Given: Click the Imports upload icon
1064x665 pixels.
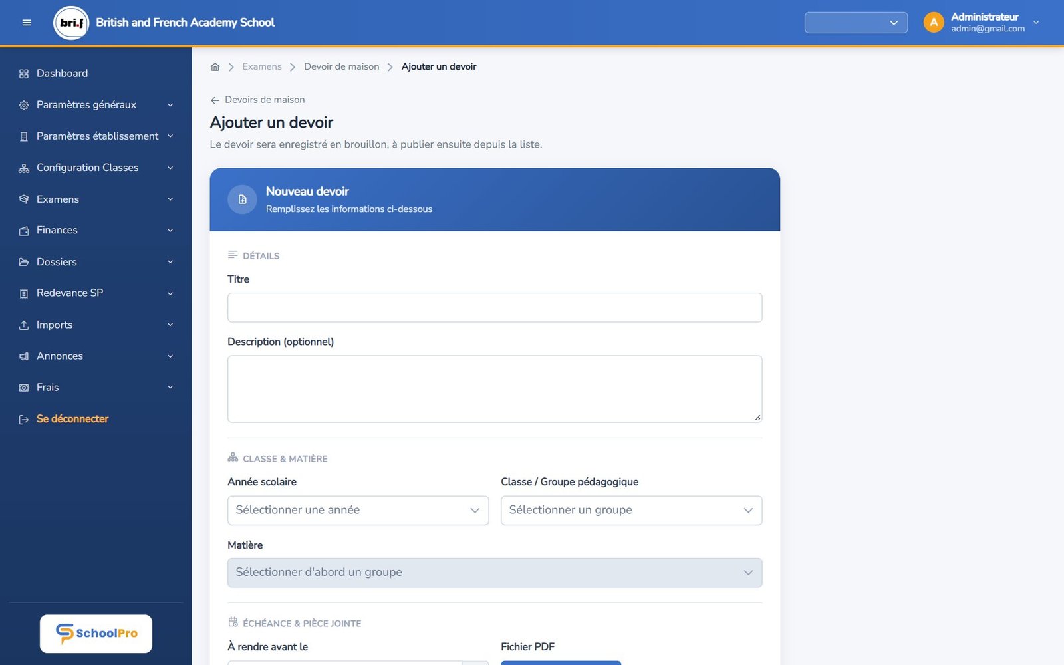Looking at the screenshot, I should tap(24, 325).
